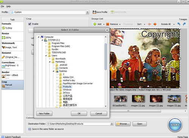Click the New Folder button
Screen dimensions: 189x138
point(44,114)
